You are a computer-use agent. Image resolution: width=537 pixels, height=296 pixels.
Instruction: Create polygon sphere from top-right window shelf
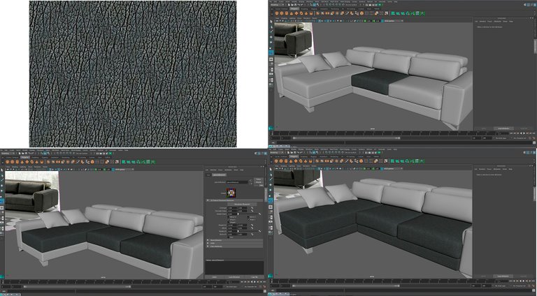[277, 13]
